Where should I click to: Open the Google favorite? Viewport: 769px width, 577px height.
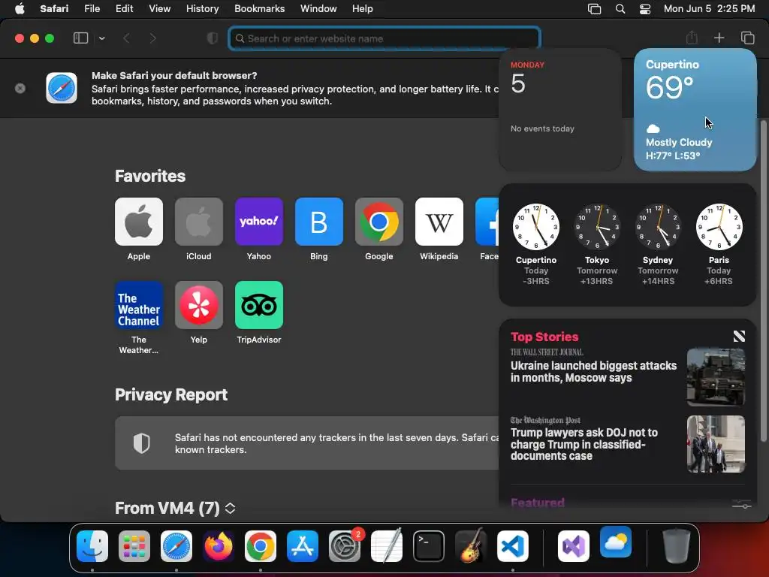click(379, 222)
